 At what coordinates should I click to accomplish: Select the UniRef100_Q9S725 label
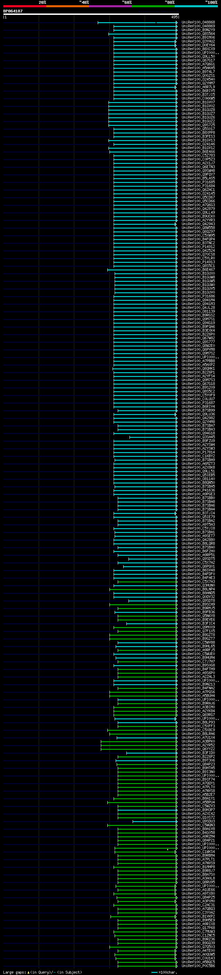[x=198, y=125]
